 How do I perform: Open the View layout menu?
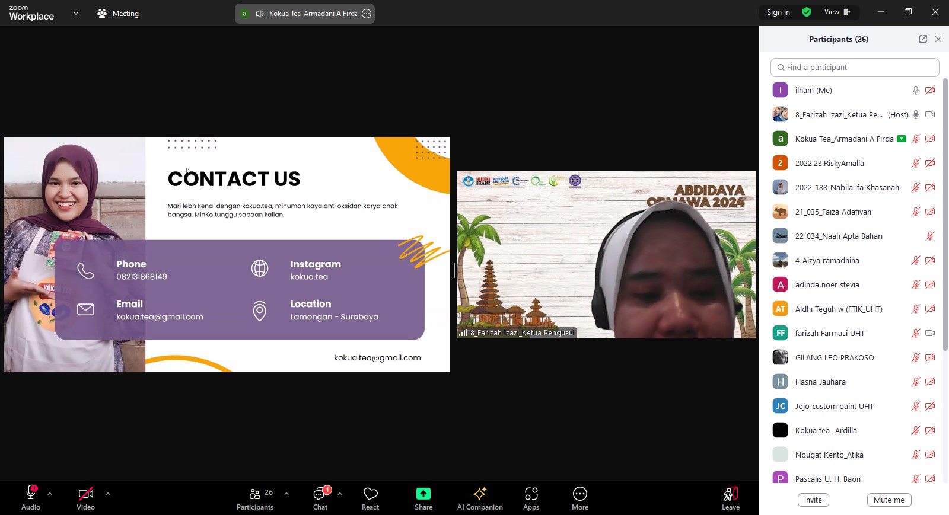coord(836,12)
